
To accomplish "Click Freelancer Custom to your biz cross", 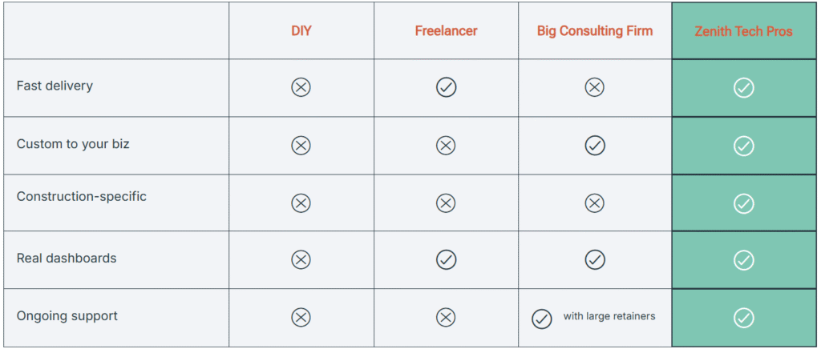I will point(446,145).
